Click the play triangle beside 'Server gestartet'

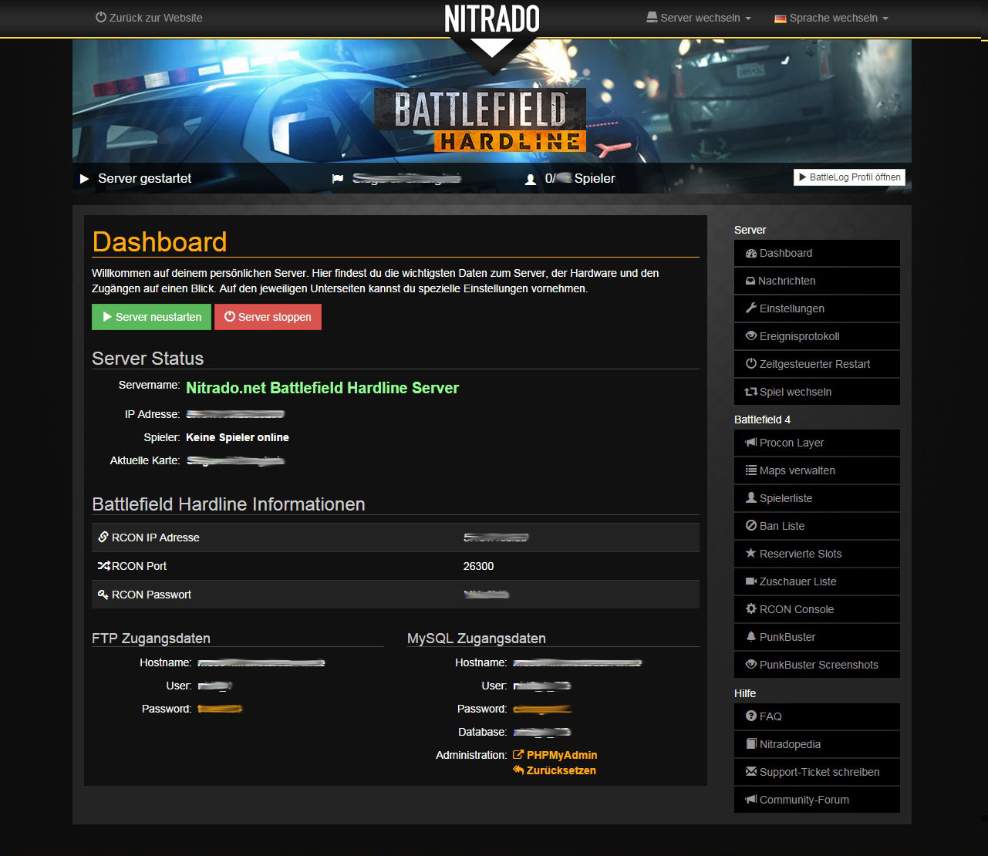[84, 179]
